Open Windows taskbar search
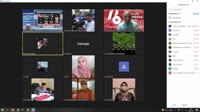200x112 pixels. coord(7,110)
